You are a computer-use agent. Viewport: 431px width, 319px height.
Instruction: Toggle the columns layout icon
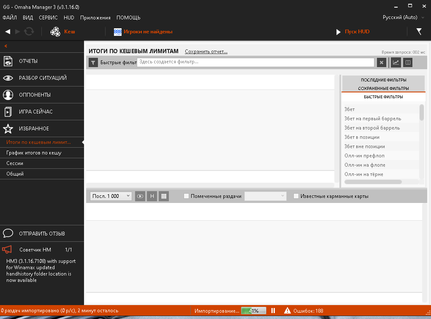408,62
